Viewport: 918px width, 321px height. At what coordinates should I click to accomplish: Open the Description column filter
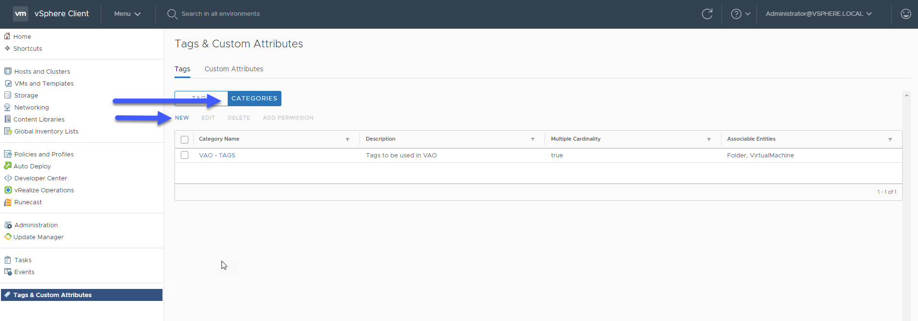[533, 140]
